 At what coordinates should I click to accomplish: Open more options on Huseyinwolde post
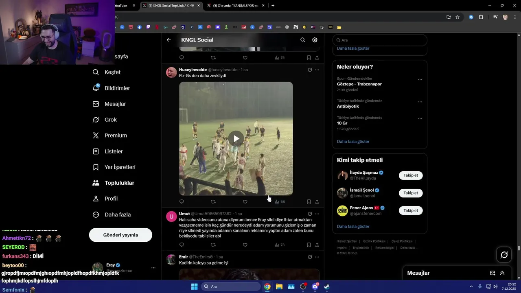(x=317, y=70)
